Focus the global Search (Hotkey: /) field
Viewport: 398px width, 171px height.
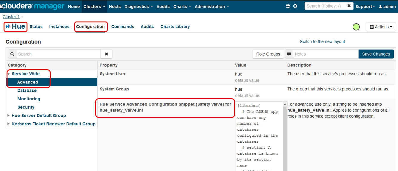point(325,6)
